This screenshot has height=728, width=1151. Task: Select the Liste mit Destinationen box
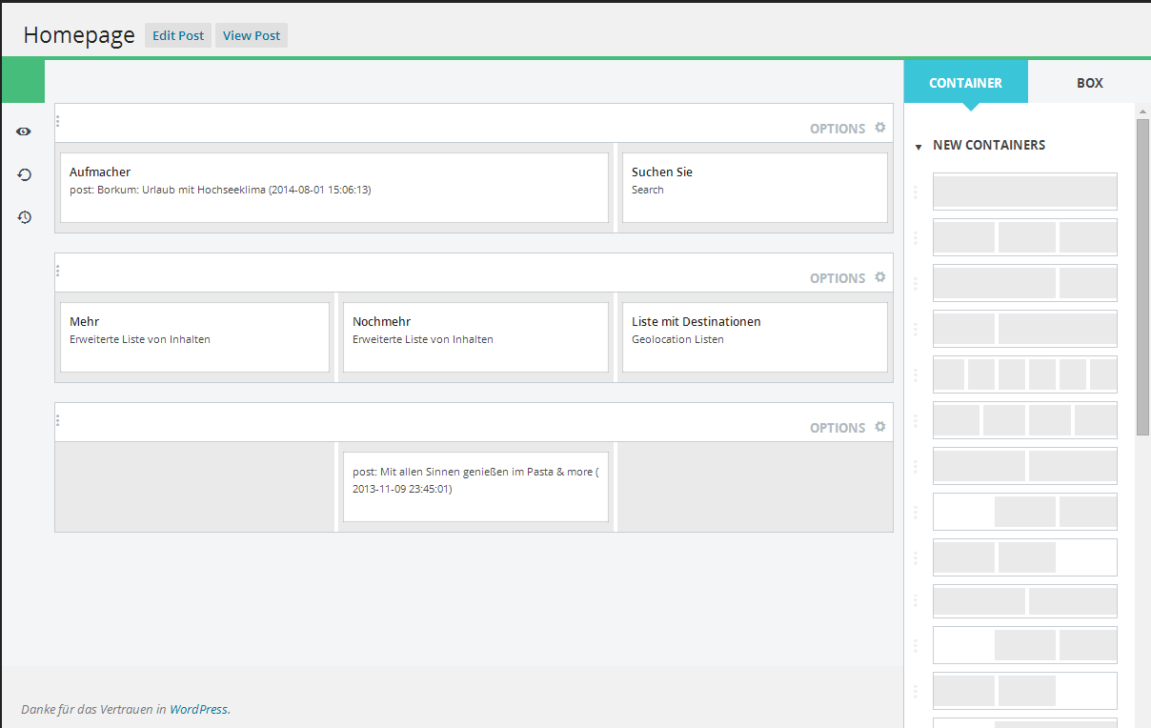[x=755, y=337]
